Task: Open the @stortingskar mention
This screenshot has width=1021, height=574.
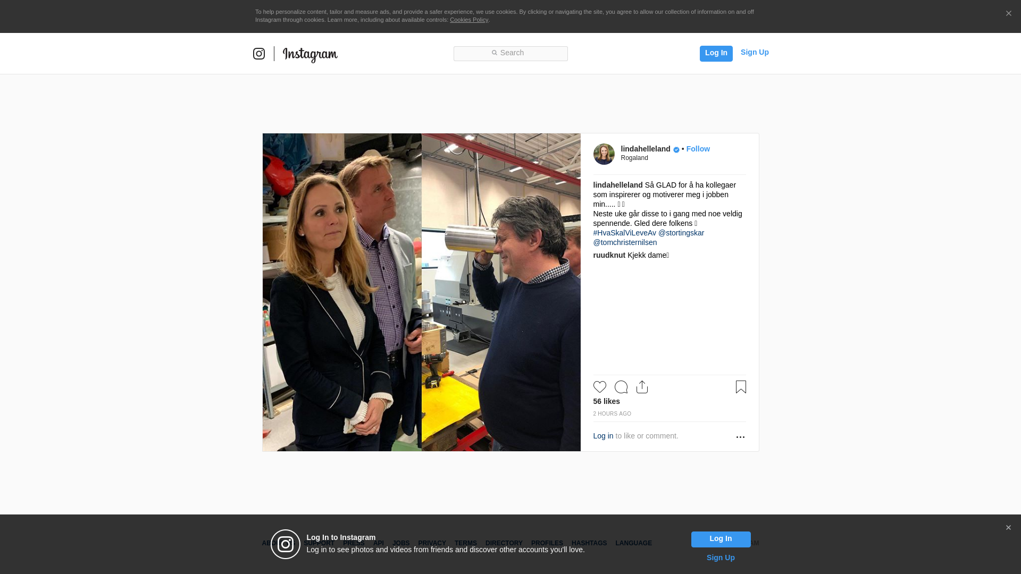Action: click(x=681, y=233)
